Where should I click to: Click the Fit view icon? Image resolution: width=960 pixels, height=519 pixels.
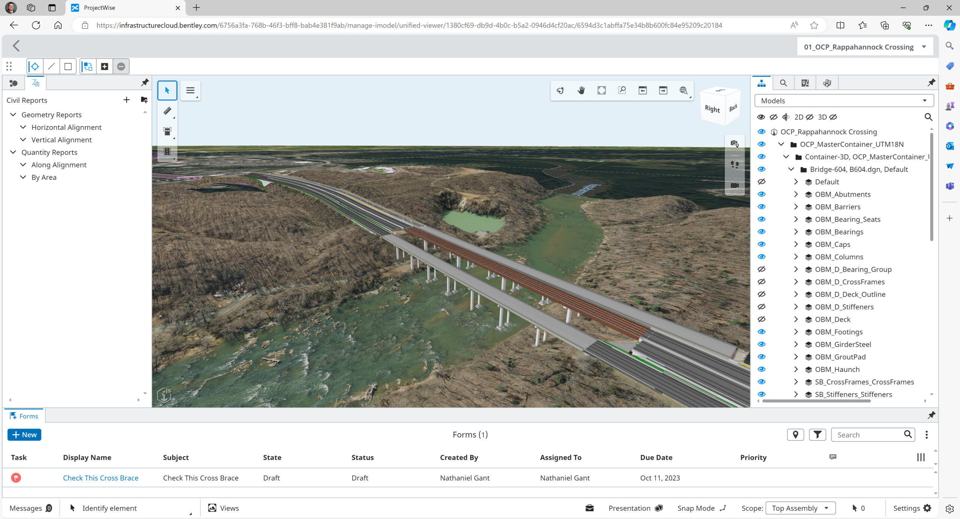coord(601,90)
